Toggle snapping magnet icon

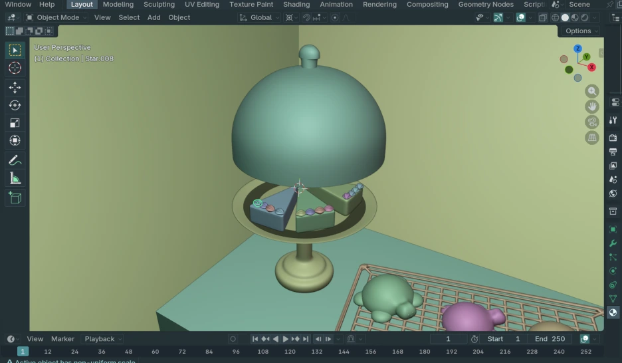[x=306, y=17]
